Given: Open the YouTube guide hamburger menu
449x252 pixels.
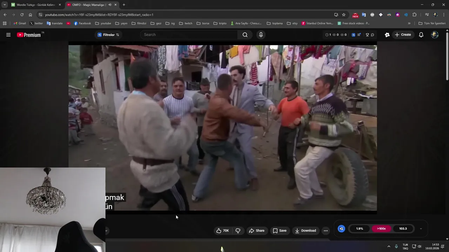Looking at the screenshot, I should (x=8, y=35).
